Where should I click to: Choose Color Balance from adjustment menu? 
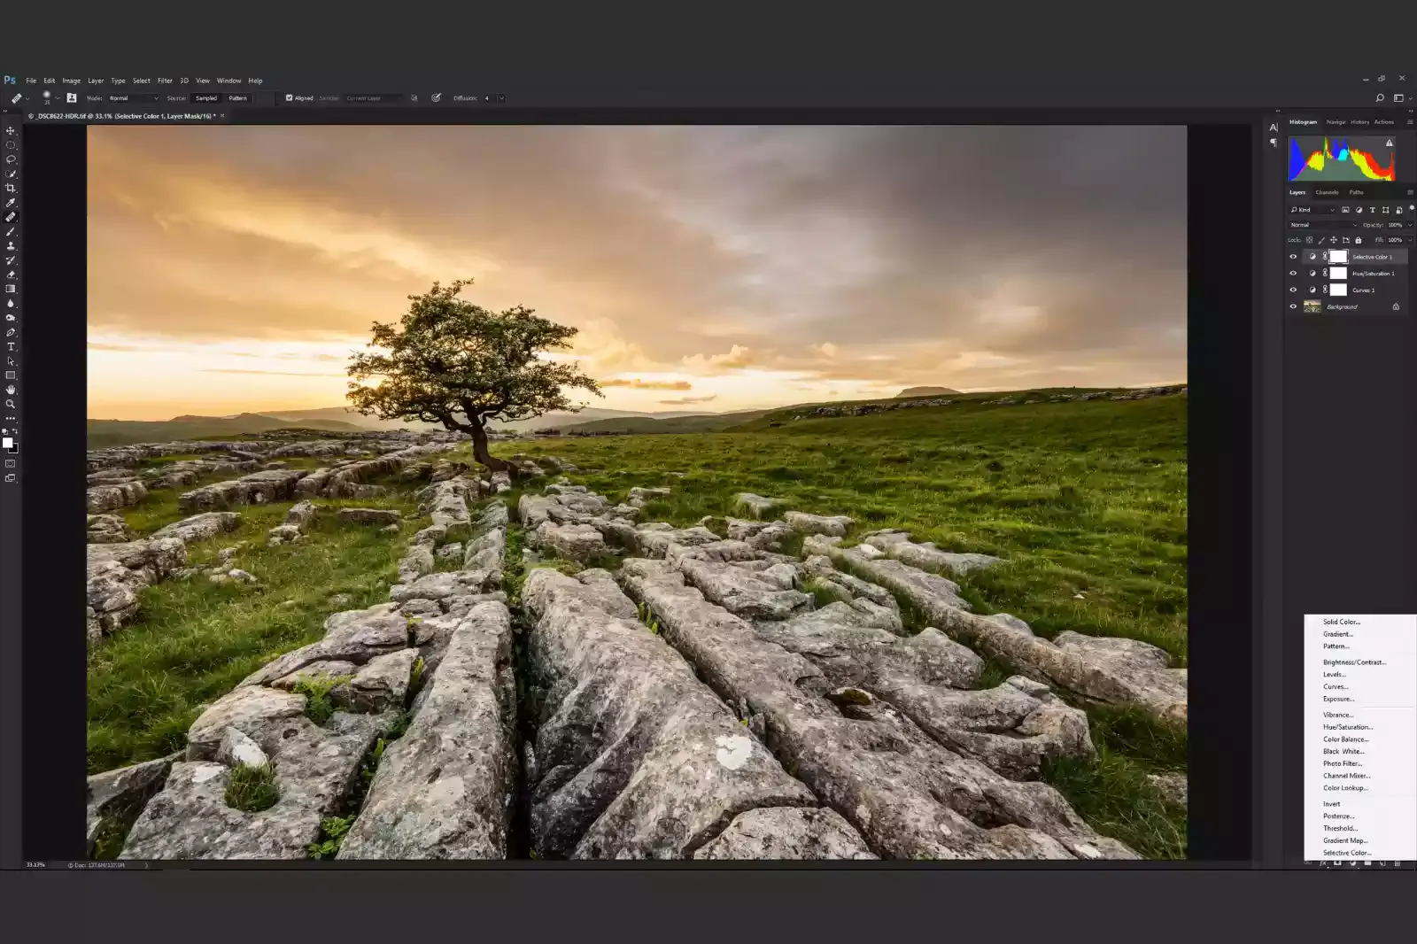1345,739
